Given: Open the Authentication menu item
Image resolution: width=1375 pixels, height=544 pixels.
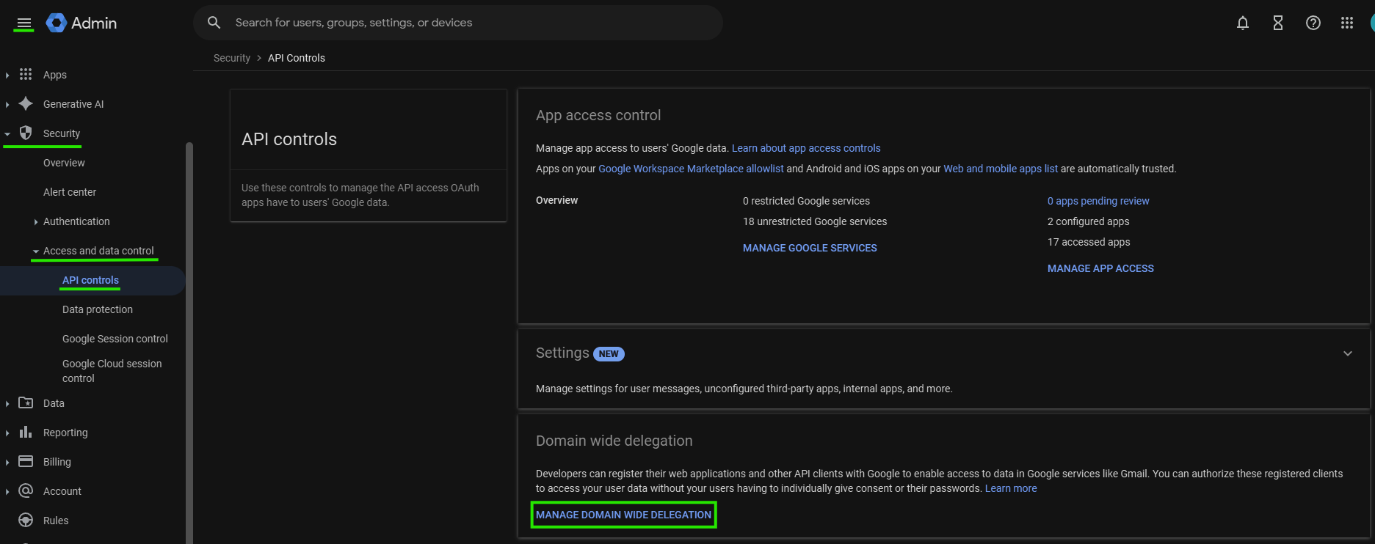Looking at the screenshot, I should 76,221.
